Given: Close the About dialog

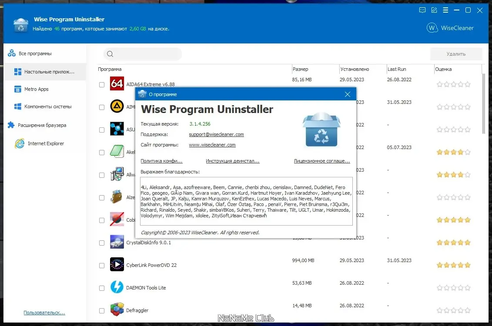Looking at the screenshot, I should point(347,94).
